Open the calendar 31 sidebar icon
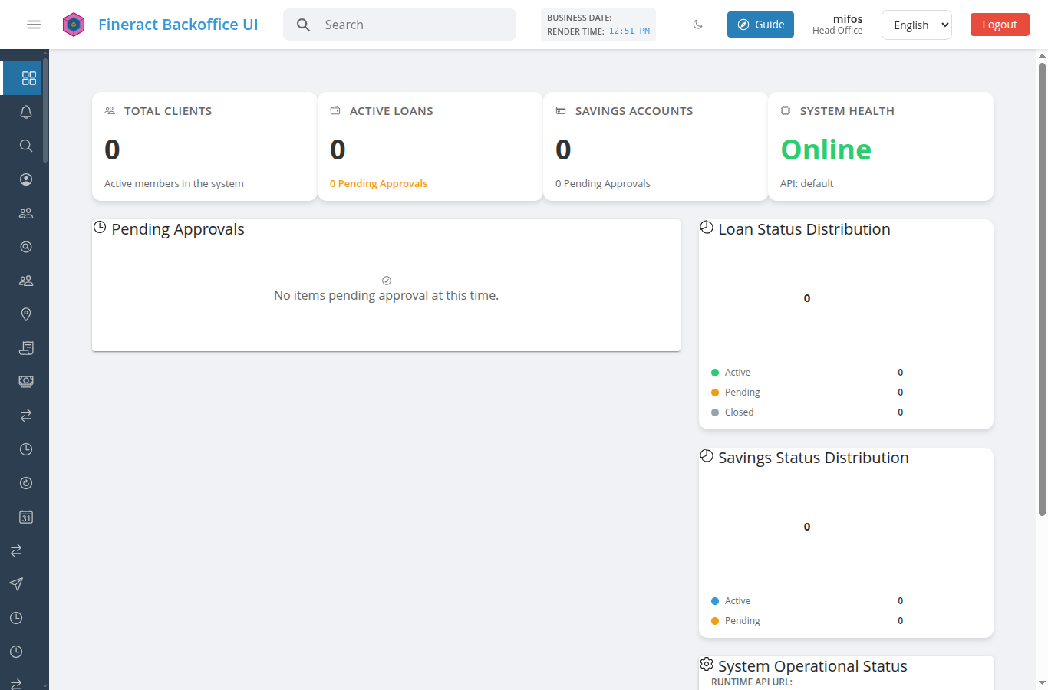Screen dimensions: 1048x690 tap(26, 517)
